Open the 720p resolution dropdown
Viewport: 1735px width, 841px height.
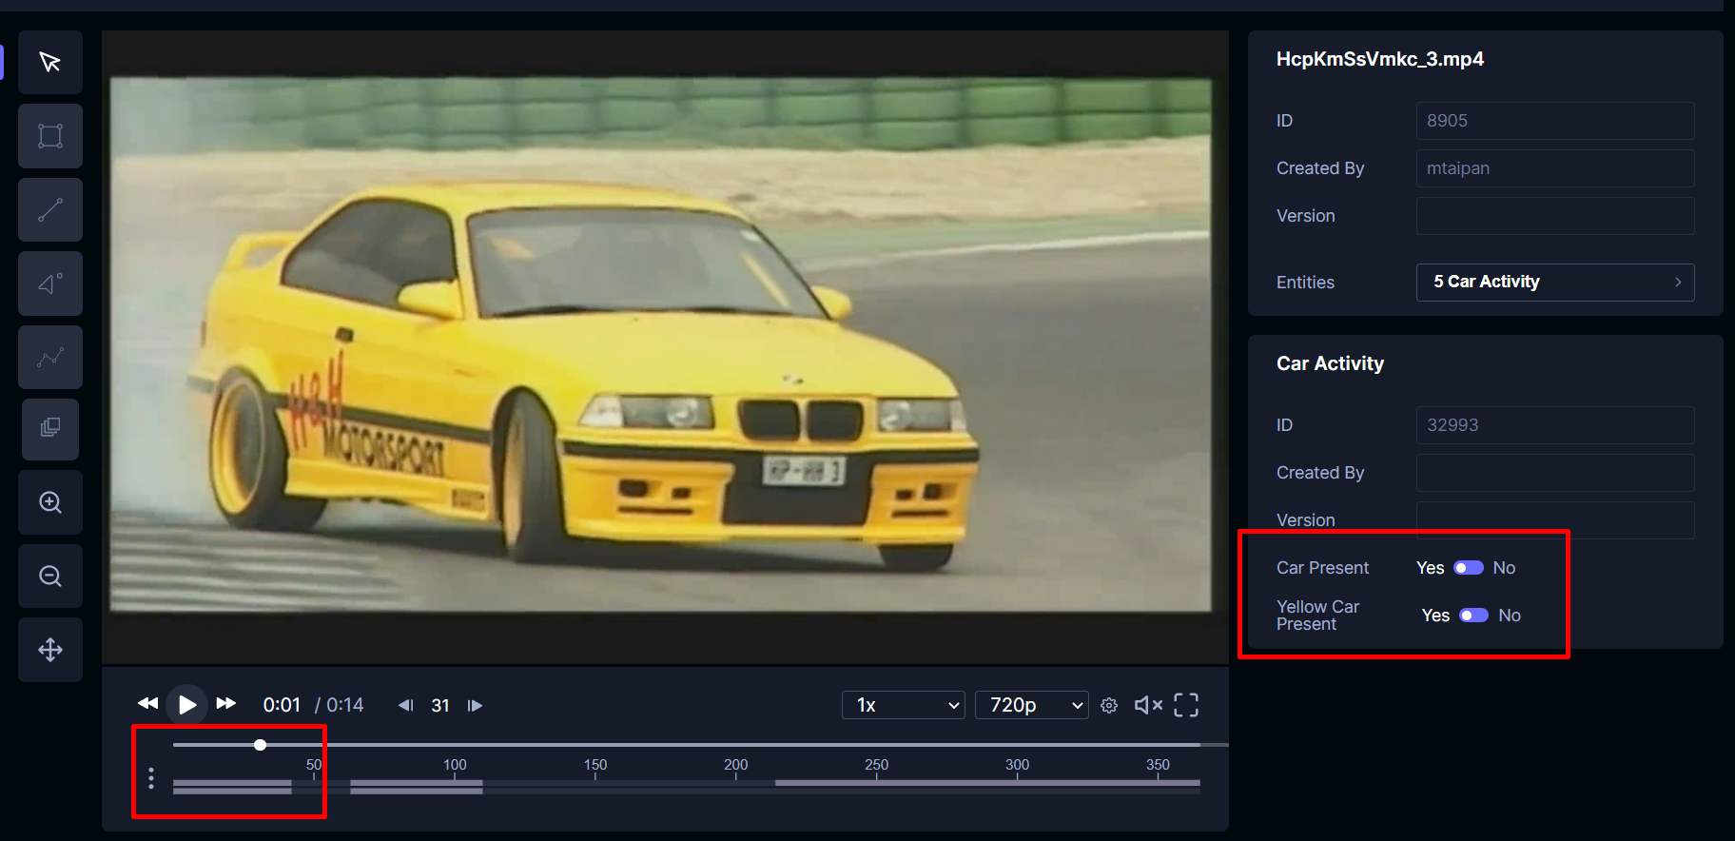coord(1032,705)
